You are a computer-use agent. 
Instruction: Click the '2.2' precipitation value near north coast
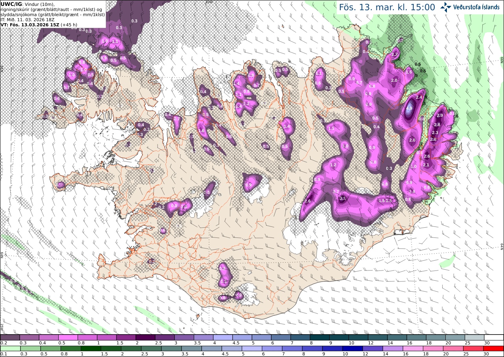(395, 54)
